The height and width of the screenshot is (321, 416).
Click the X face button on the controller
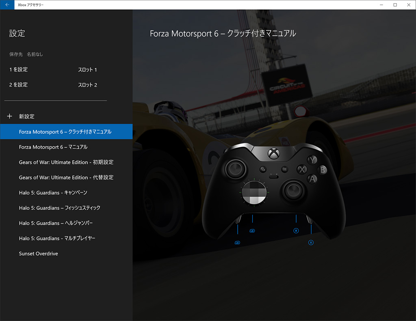point(302,169)
